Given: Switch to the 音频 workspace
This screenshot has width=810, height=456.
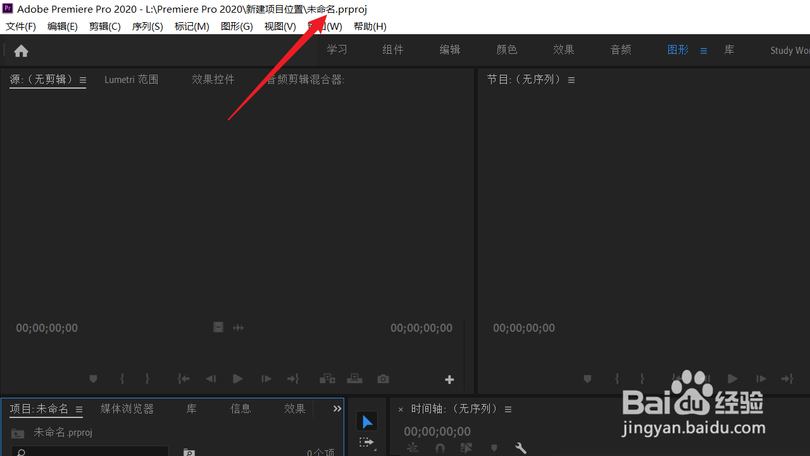Looking at the screenshot, I should 621,50.
